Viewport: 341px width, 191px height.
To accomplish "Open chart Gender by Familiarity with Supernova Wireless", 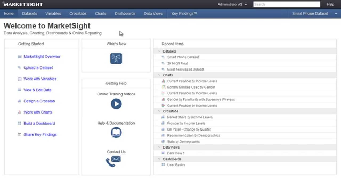I will coord(201,99).
